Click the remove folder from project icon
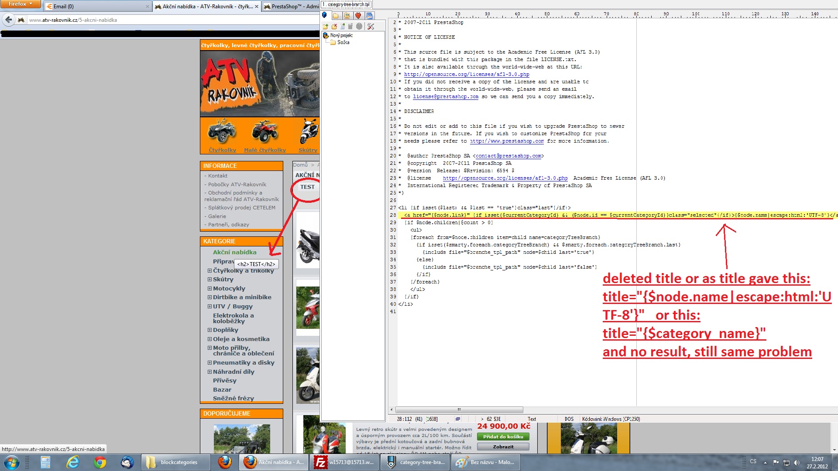This screenshot has height=471, width=838. (x=334, y=27)
